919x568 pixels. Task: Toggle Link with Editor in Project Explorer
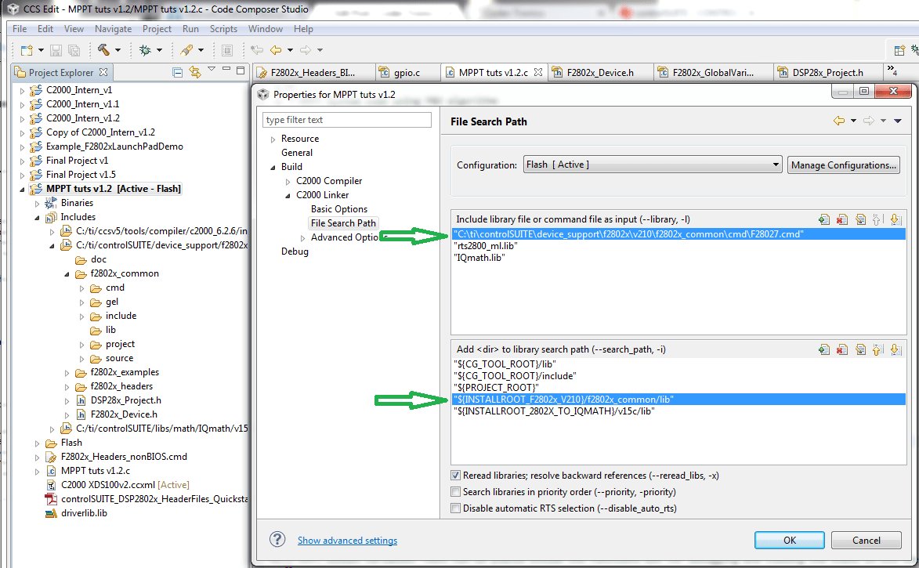pos(195,71)
